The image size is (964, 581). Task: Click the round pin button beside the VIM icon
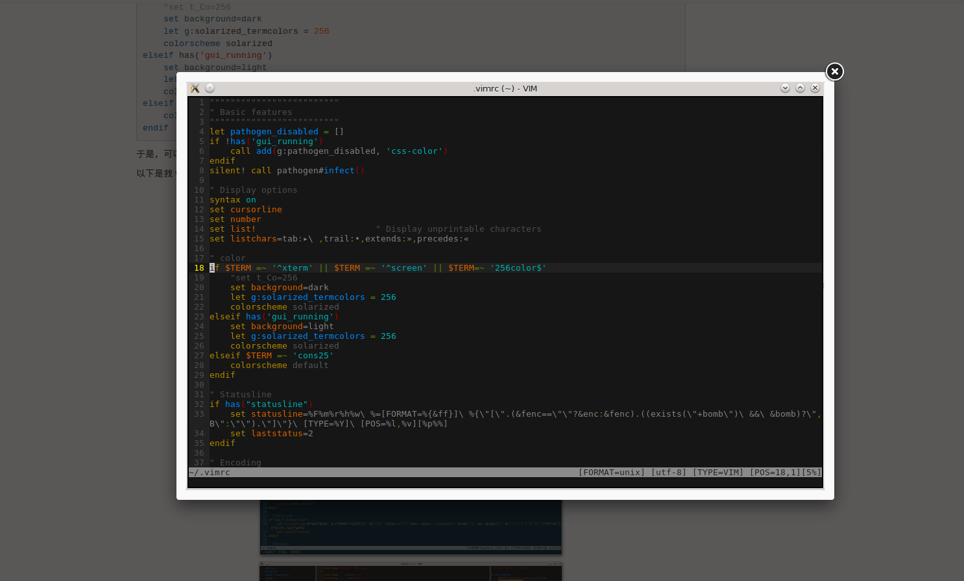coord(210,88)
